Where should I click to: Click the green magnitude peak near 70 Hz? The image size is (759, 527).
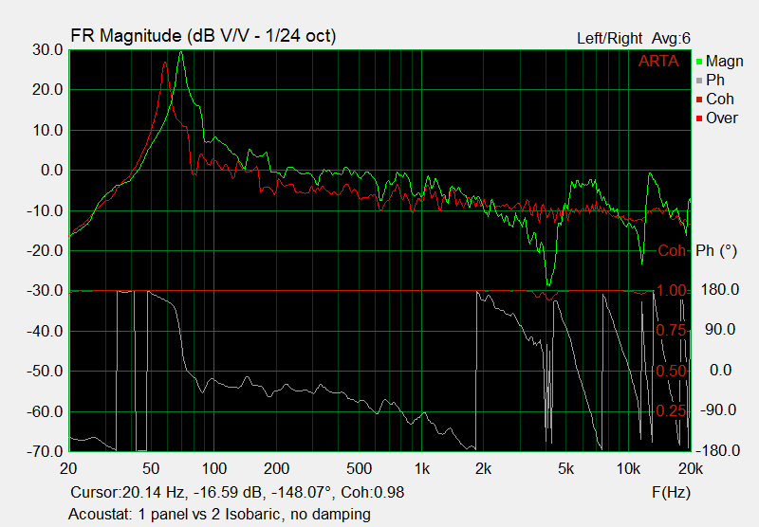pyautogui.click(x=181, y=52)
